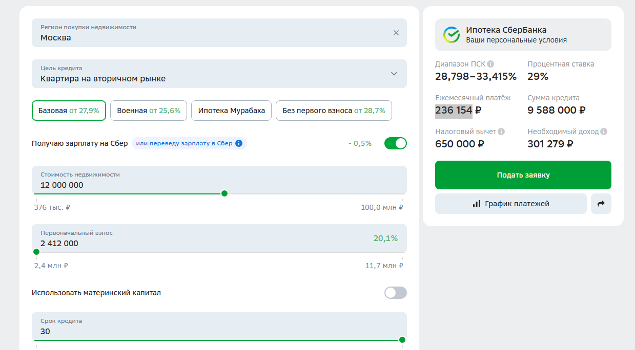Viewport: 635px width, 350px height.
Task: Click the Стоимость недвижимости slider handle
Action: coord(224,193)
